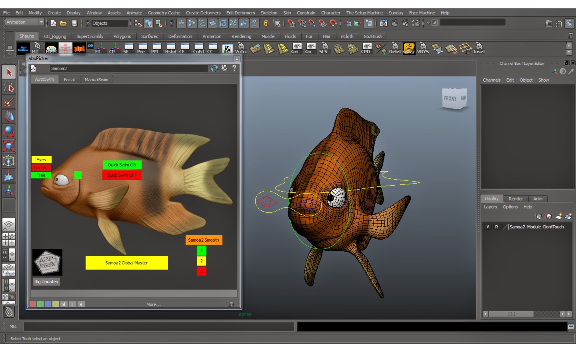Image resolution: width=576 pixels, height=344 pixels.
Task: Click the Rig Updates button
Action: coord(46,282)
